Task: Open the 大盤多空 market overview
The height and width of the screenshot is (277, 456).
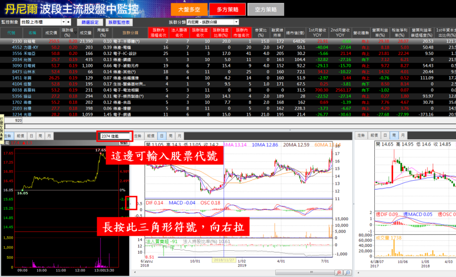Action: [189, 9]
